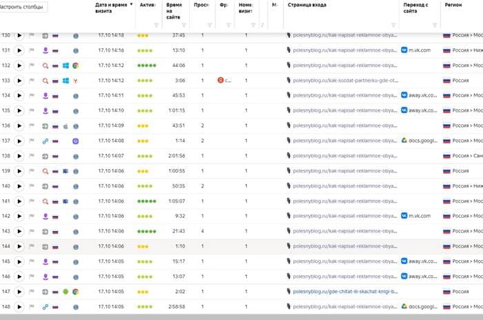
Task: Click the Windows OS icon in row 132
Action: point(66,66)
